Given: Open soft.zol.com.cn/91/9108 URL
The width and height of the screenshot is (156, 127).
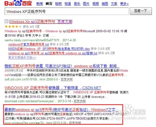Looking at the screenshot, I should [25, 79].
